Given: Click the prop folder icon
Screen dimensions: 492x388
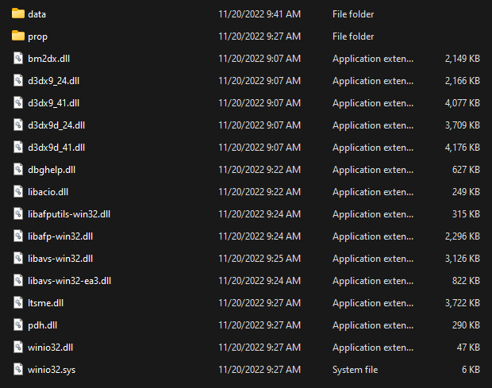Looking at the screenshot, I should 18,36.
